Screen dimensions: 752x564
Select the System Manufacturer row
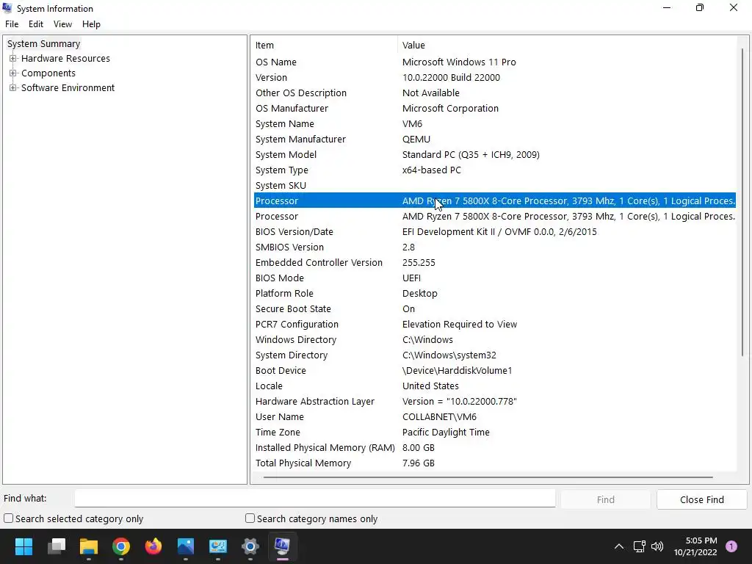(495, 139)
